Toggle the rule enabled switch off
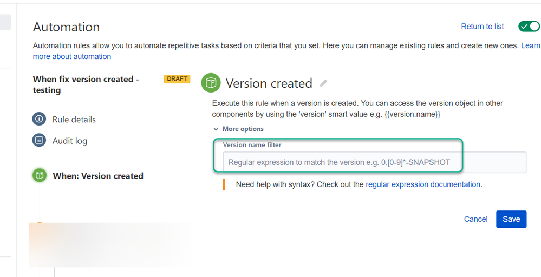 (529, 26)
